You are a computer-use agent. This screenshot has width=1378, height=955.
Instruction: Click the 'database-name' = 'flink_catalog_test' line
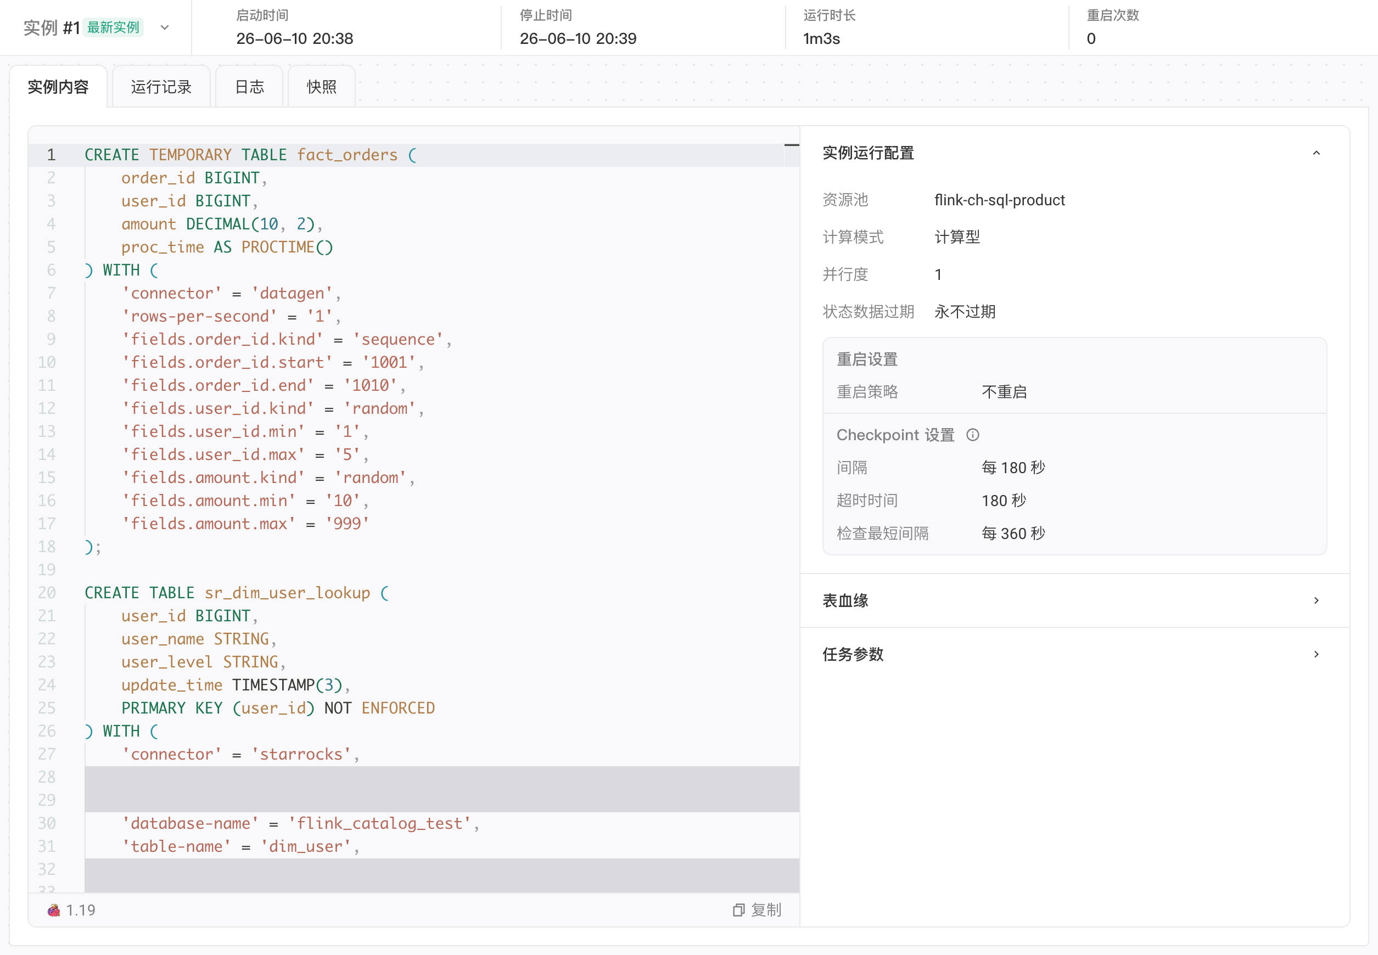[x=300, y=823]
